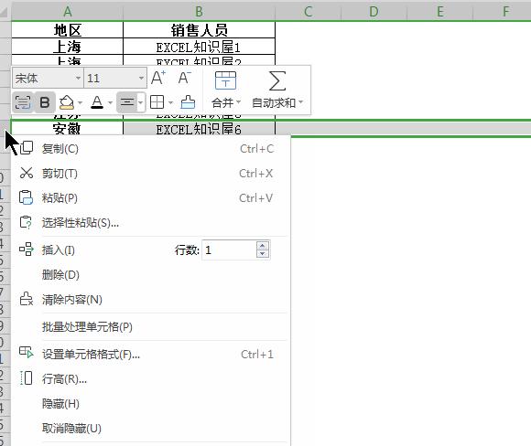531x446 pixels.
Task: Click the scissors icon beside 剪切
Action: pos(26,173)
